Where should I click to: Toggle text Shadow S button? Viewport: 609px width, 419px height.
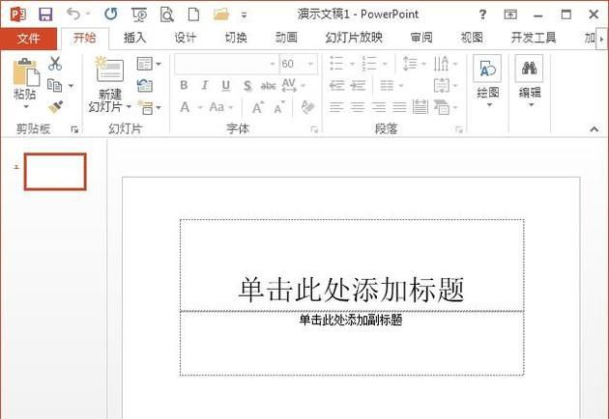[x=247, y=85]
